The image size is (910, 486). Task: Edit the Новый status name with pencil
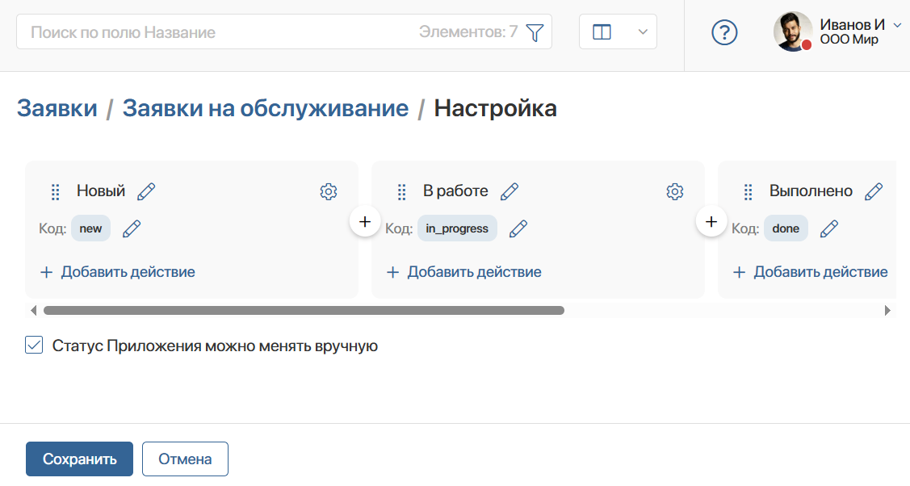pos(146,191)
